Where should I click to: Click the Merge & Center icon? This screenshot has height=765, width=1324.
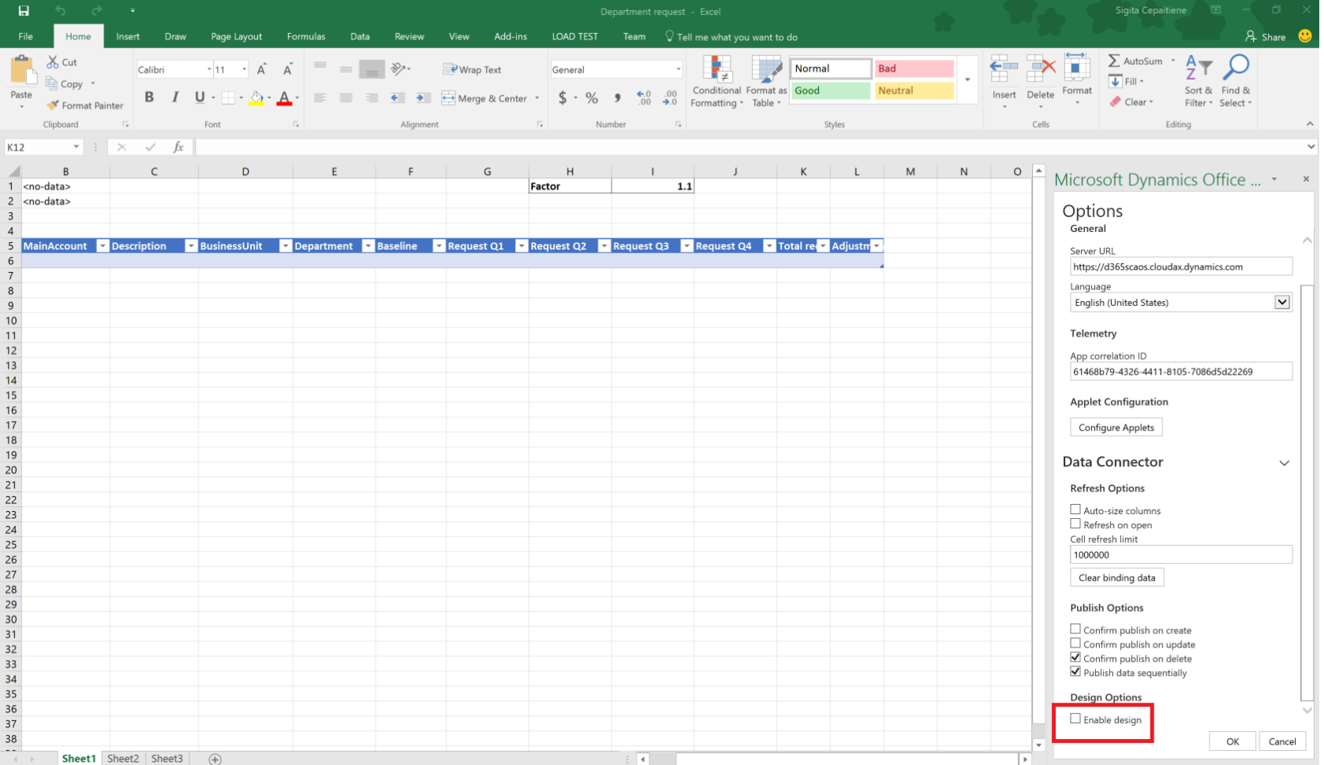tap(484, 98)
